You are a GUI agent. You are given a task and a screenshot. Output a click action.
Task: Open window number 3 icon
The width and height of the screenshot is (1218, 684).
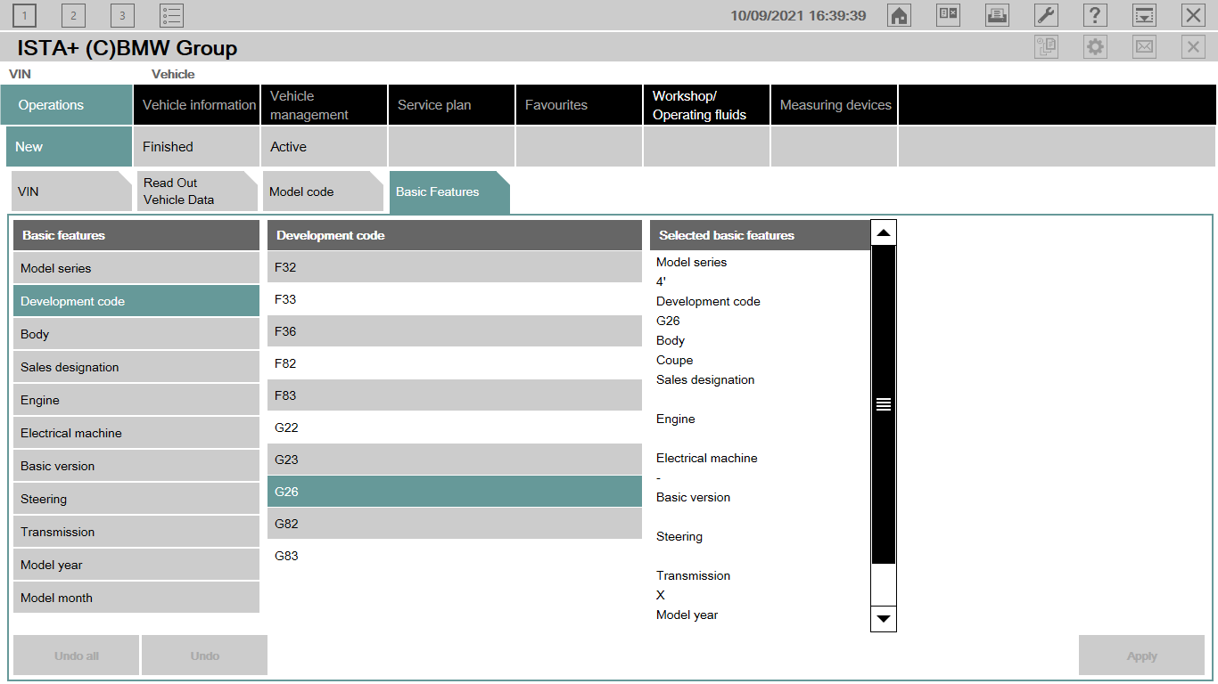click(122, 15)
